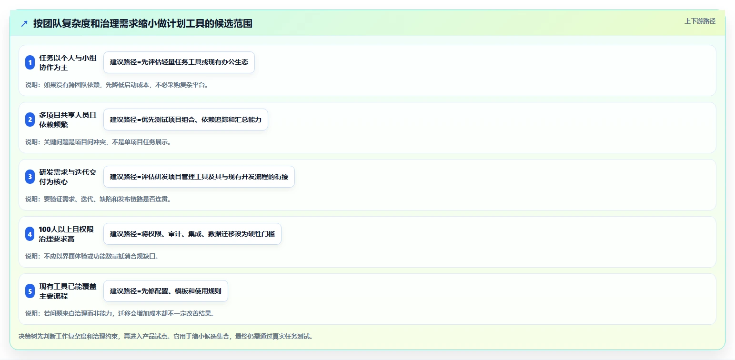Image resolution: width=735 pixels, height=360 pixels.
Task: Click the heading 多项目共享人员且依赖频繁
Action: 68,120
